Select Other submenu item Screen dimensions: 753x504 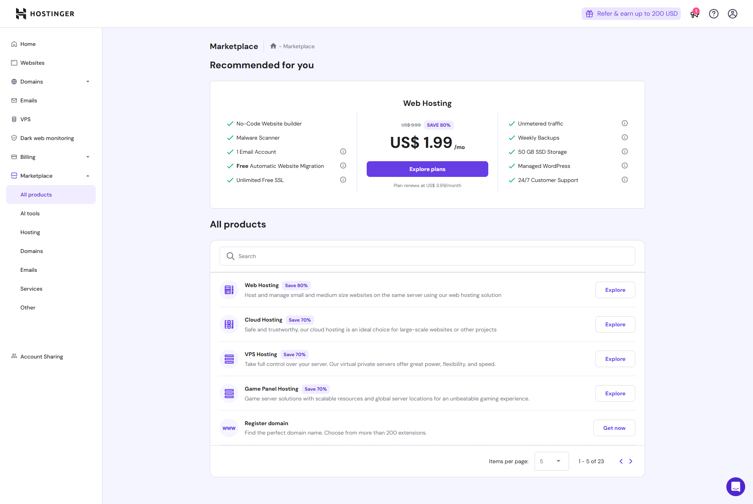pos(51,307)
